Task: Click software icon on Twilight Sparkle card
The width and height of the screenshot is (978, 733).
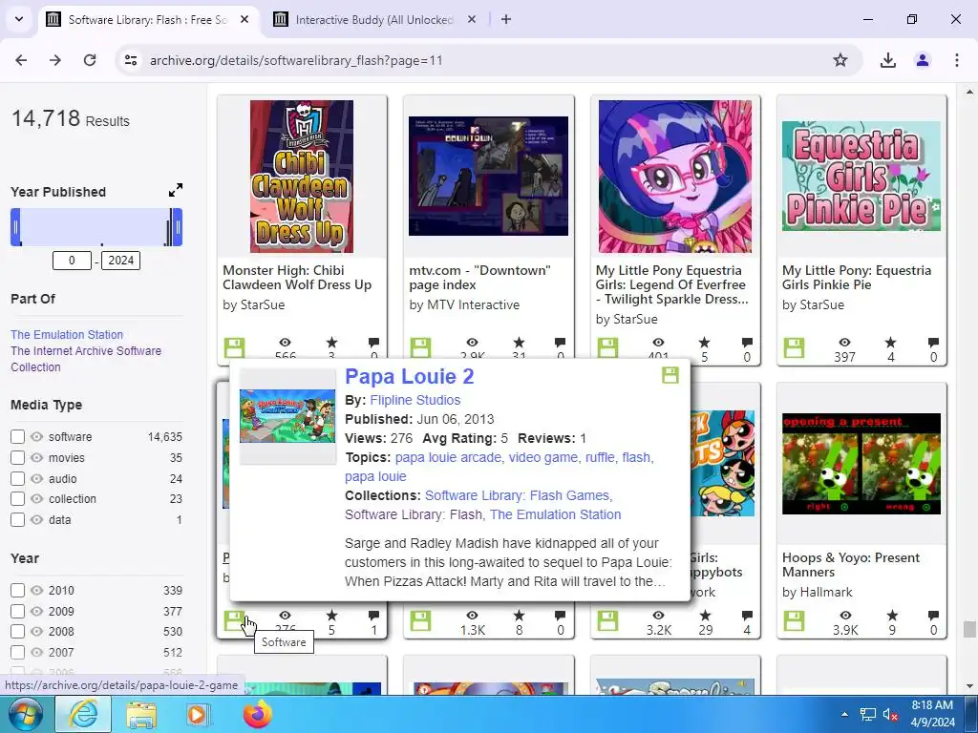Action: click(607, 347)
